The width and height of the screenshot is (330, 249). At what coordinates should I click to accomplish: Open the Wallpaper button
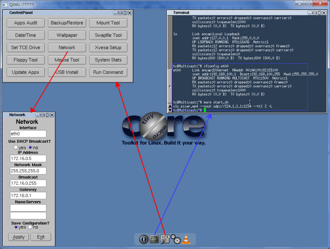click(x=67, y=35)
